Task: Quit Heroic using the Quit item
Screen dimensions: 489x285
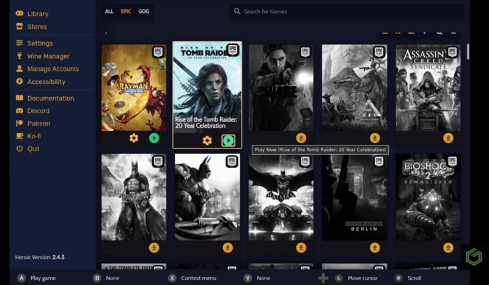Action: 28,149
